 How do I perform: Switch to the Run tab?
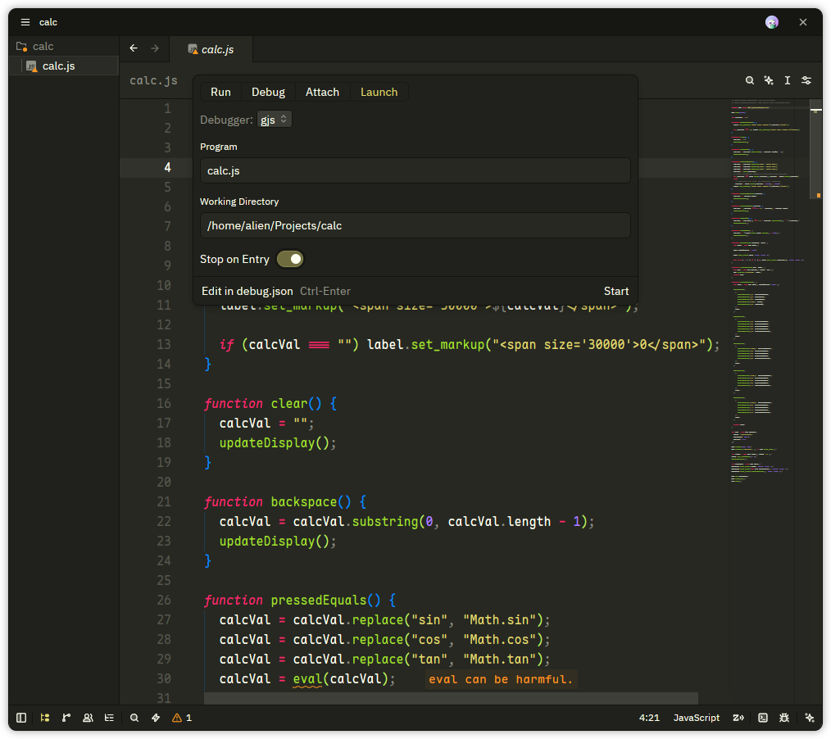click(220, 93)
